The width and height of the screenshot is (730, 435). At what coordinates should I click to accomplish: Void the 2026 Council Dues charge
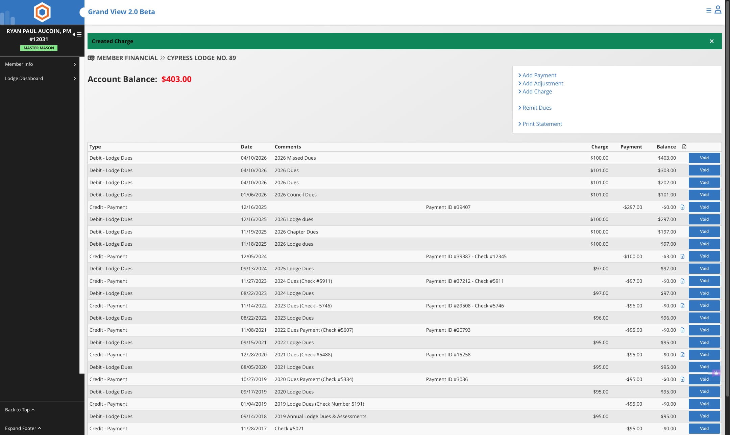(x=704, y=195)
